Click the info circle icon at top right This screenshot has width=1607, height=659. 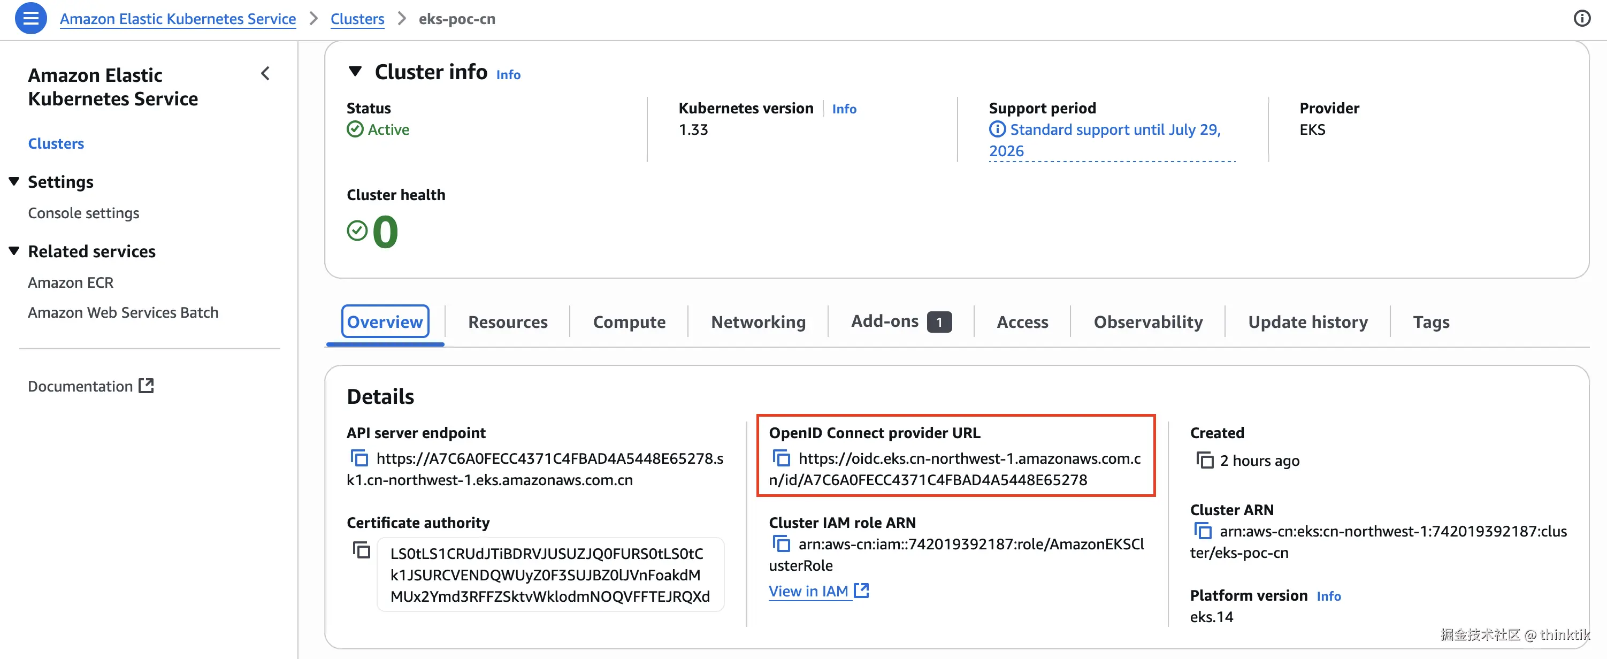pyautogui.click(x=1581, y=19)
